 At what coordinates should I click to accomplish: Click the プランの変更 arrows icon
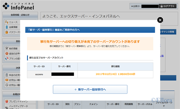(x=7, y=59)
